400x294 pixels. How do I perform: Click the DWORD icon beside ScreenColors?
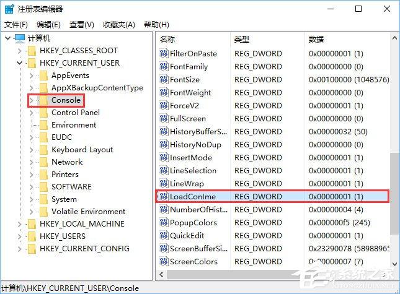164,261
